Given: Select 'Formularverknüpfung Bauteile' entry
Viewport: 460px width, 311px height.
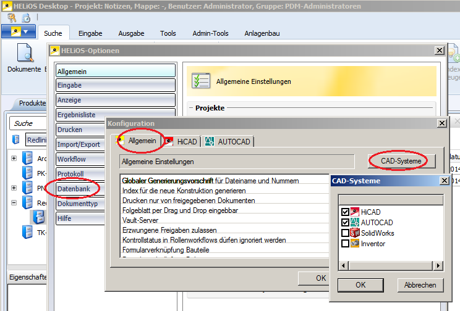Looking at the screenshot, I should click(x=224, y=250).
